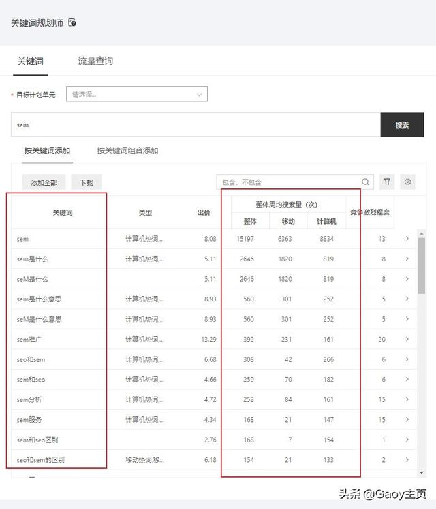Click the bid value 13.29
Screen dimensions: 436x509
pyautogui.click(x=208, y=340)
